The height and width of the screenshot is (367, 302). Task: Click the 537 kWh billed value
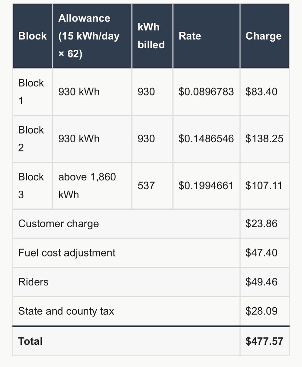[x=146, y=186]
